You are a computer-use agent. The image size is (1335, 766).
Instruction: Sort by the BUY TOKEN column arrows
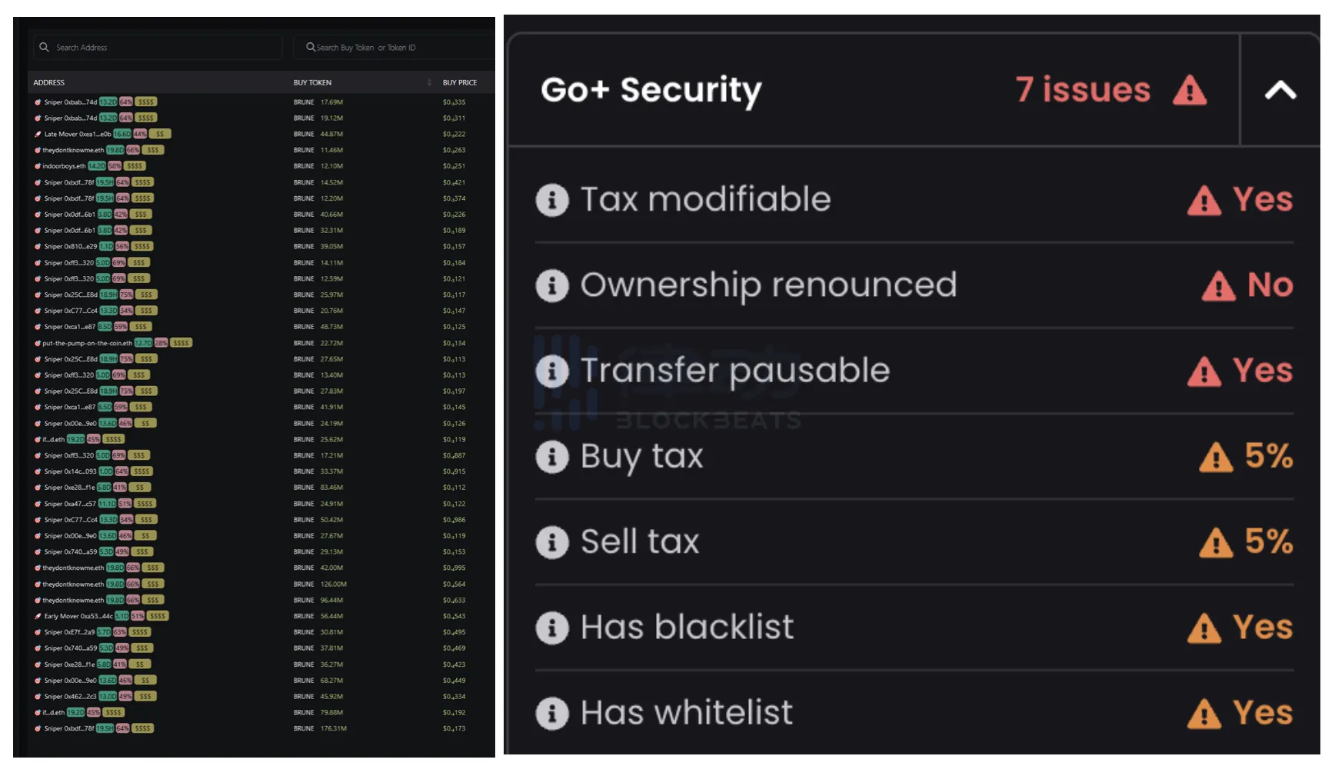[x=429, y=82]
